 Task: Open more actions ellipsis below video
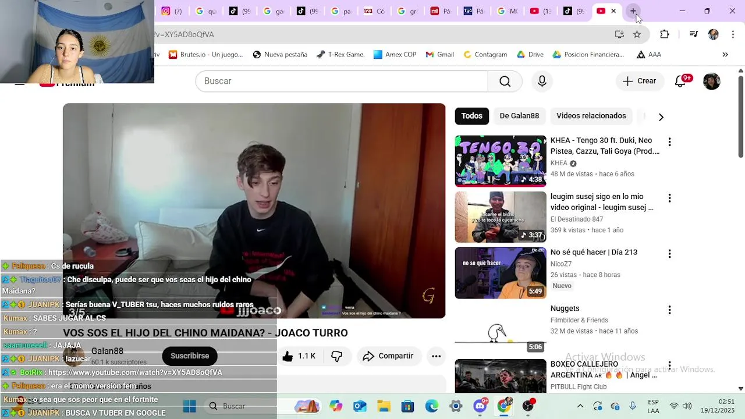[x=436, y=356]
